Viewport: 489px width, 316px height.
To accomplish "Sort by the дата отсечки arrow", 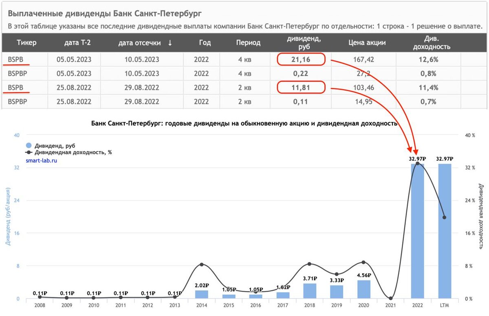I will 170,43.
